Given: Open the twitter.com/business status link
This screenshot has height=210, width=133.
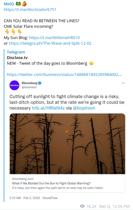Looking at the screenshot, I should pyautogui.click(x=64, y=74).
